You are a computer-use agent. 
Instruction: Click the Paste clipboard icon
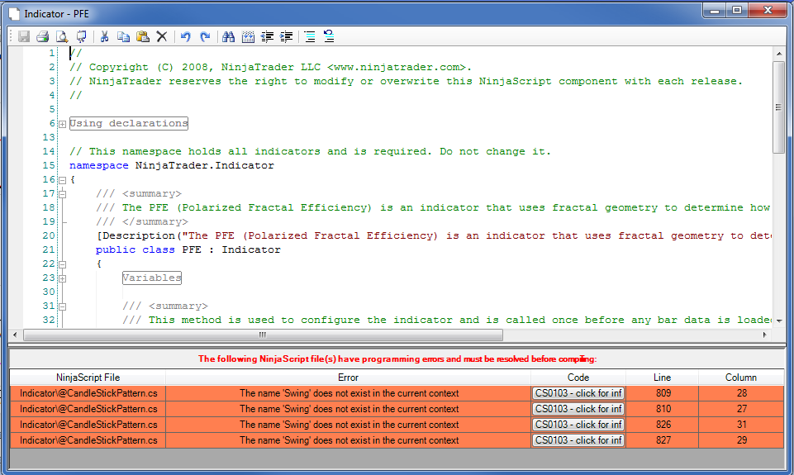(143, 36)
